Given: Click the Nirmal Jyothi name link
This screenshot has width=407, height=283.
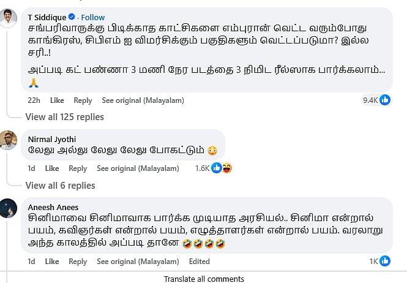Looking at the screenshot, I should pyautogui.click(x=52, y=139).
